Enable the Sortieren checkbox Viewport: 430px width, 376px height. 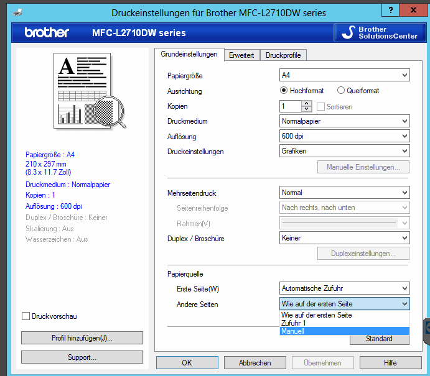pyautogui.click(x=320, y=106)
